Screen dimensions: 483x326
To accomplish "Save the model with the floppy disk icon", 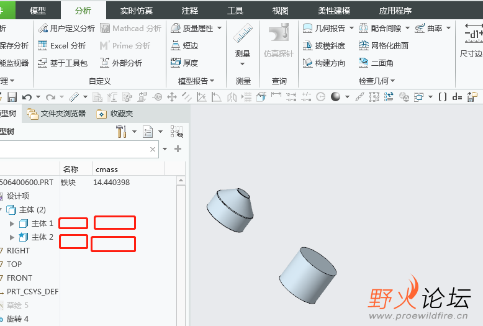I will tap(12, 97).
